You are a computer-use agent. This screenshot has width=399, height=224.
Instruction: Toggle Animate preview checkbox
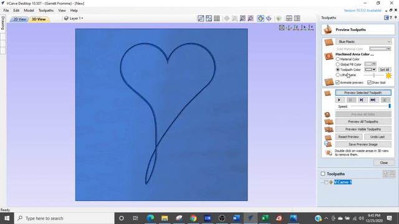click(x=338, y=83)
